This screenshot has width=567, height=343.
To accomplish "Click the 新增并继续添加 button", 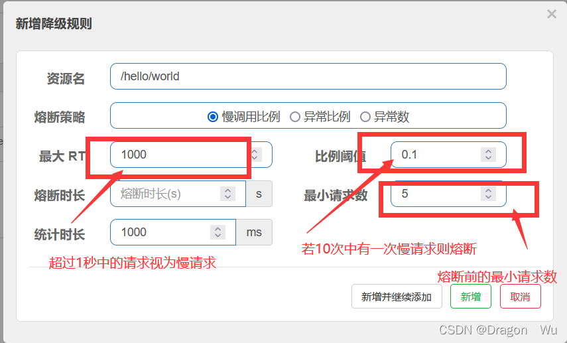I will click(397, 297).
